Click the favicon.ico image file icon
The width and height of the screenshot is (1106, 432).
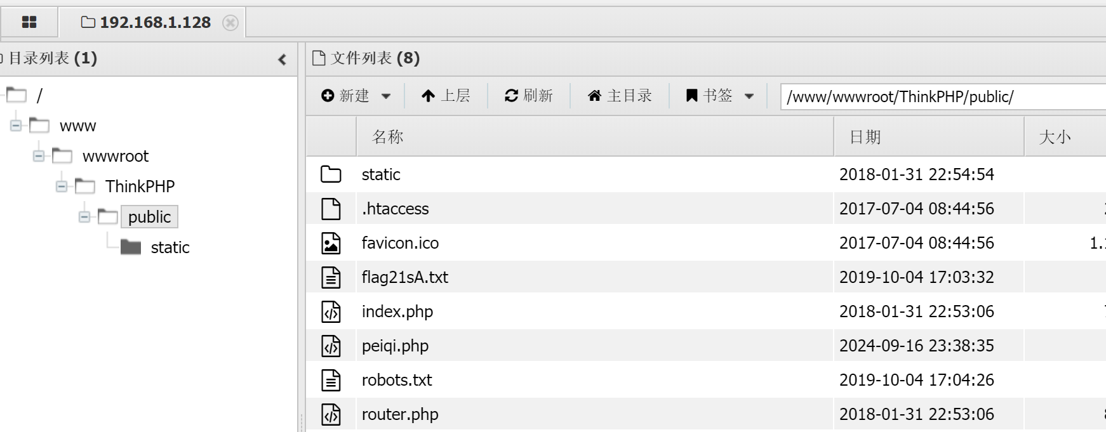[331, 243]
